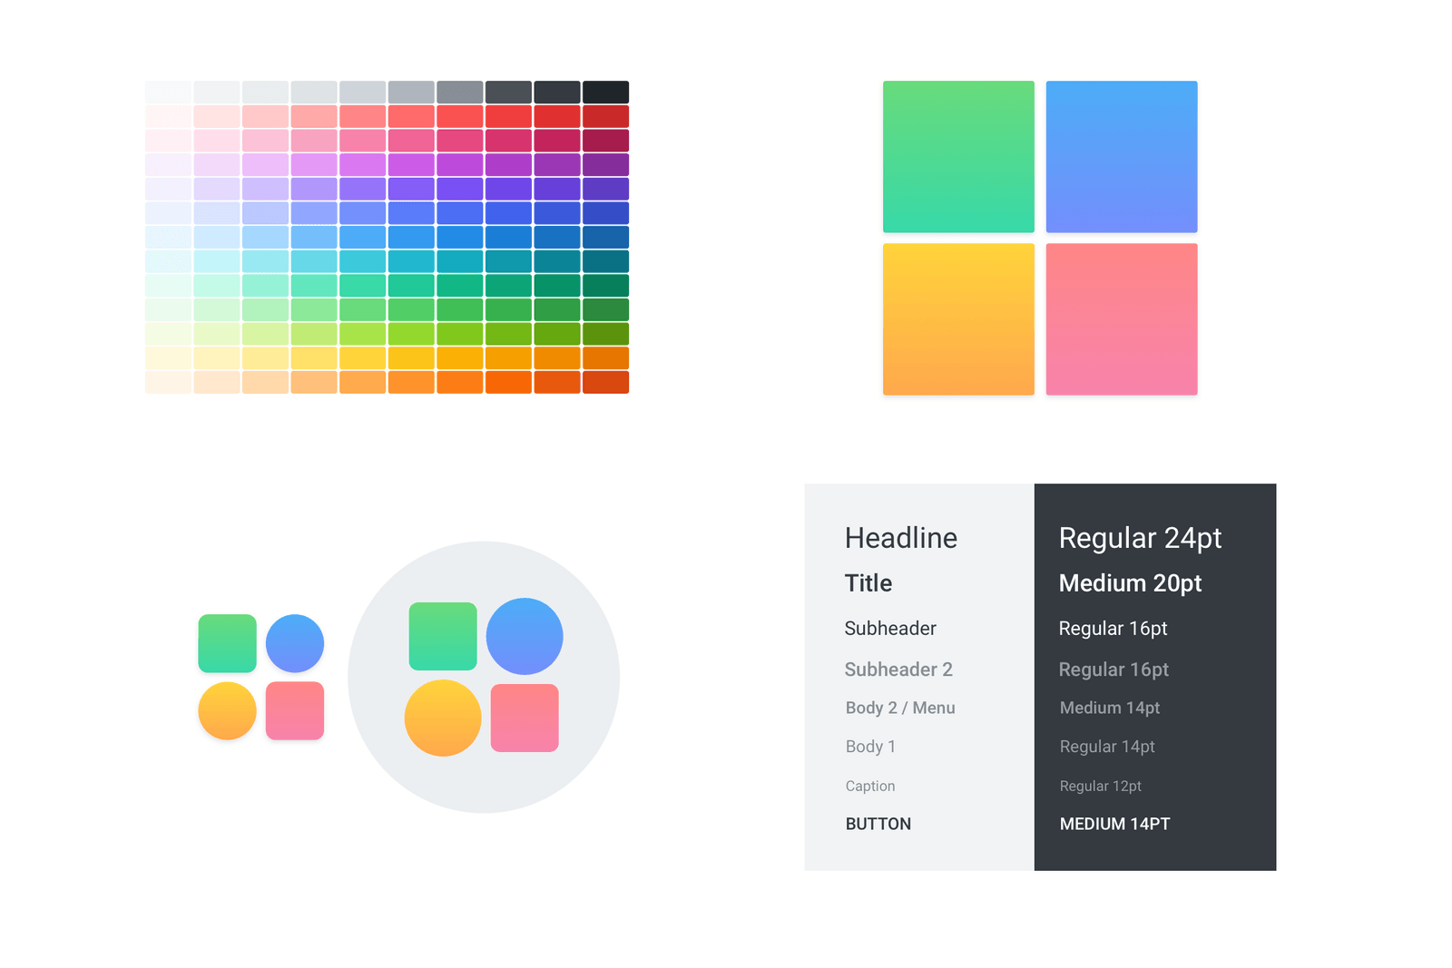The height and width of the screenshot is (968, 1452).
Task: Select the green square inside gray circle
Action: 443,636
